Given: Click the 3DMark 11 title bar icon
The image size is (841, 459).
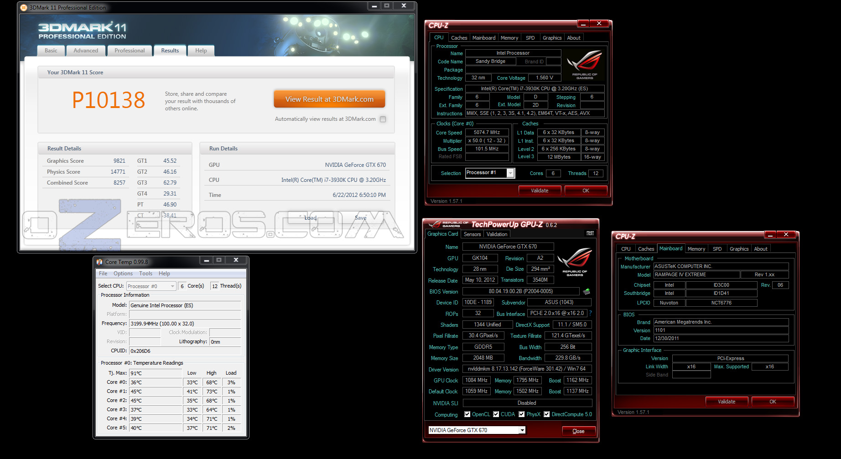Looking at the screenshot, I should click(x=24, y=7).
